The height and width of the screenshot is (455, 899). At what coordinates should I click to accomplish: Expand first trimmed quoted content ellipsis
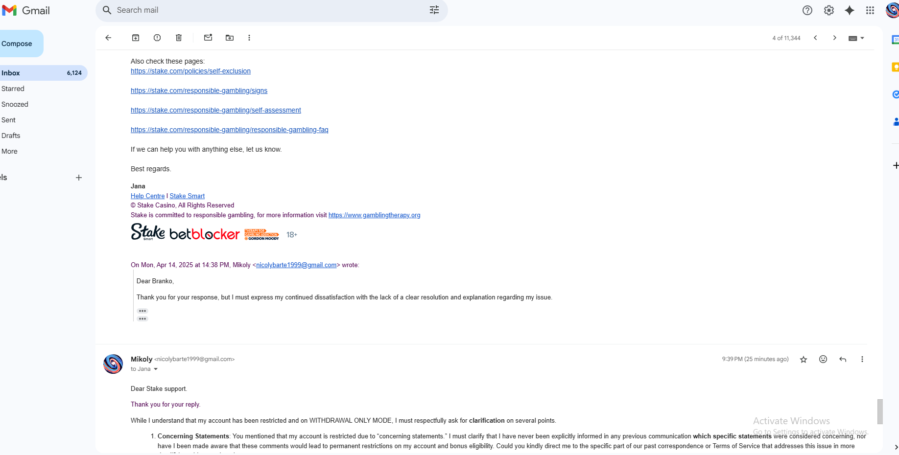point(142,311)
